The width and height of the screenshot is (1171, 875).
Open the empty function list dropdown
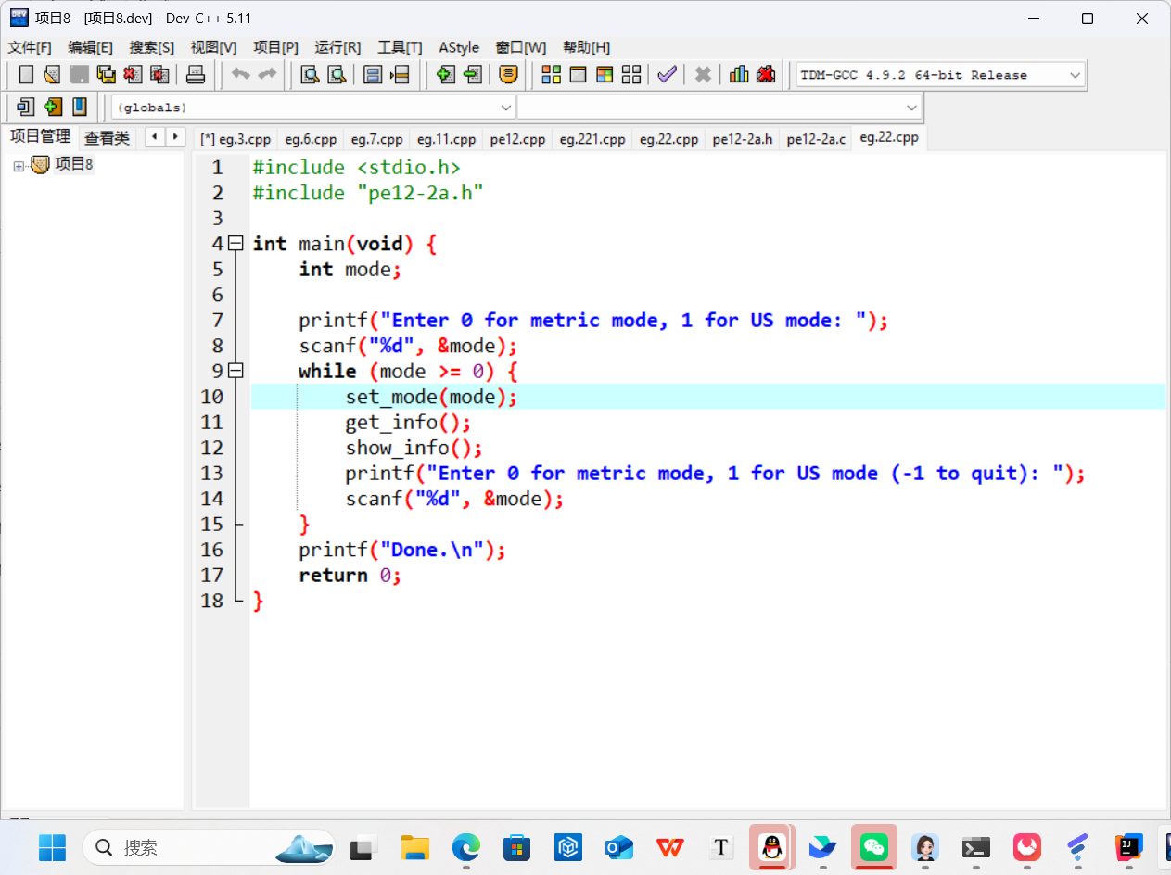[912, 108]
